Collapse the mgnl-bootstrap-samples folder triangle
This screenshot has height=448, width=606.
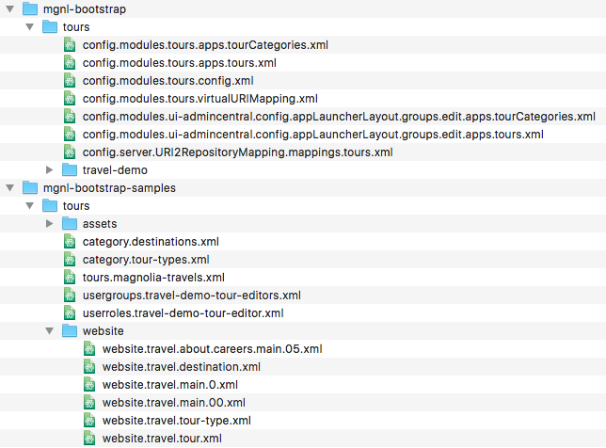pyautogui.click(x=10, y=188)
